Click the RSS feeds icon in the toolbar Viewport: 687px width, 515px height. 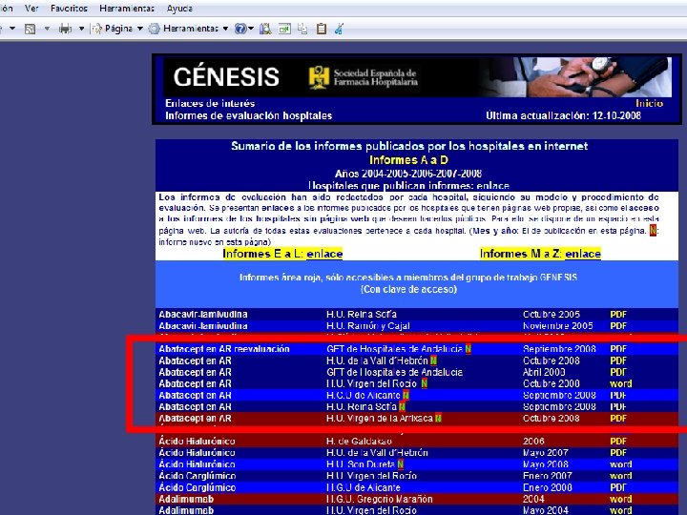click(30, 29)
